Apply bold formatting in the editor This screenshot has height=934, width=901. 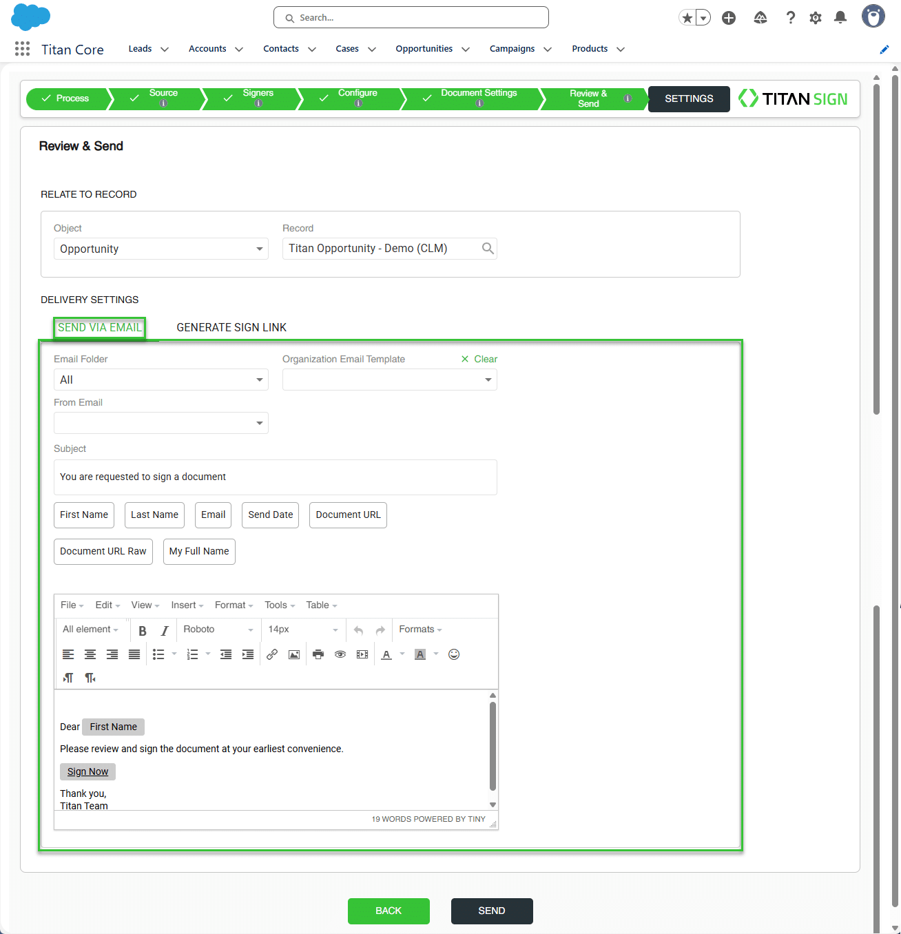[143, 630]
